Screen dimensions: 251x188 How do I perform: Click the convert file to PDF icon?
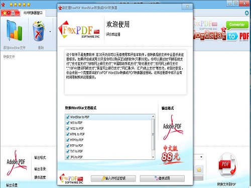pos(227,165)
